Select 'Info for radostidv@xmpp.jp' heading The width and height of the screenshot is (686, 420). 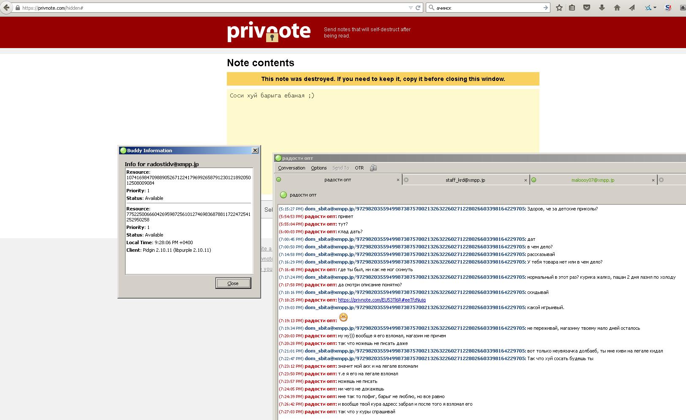162,164
